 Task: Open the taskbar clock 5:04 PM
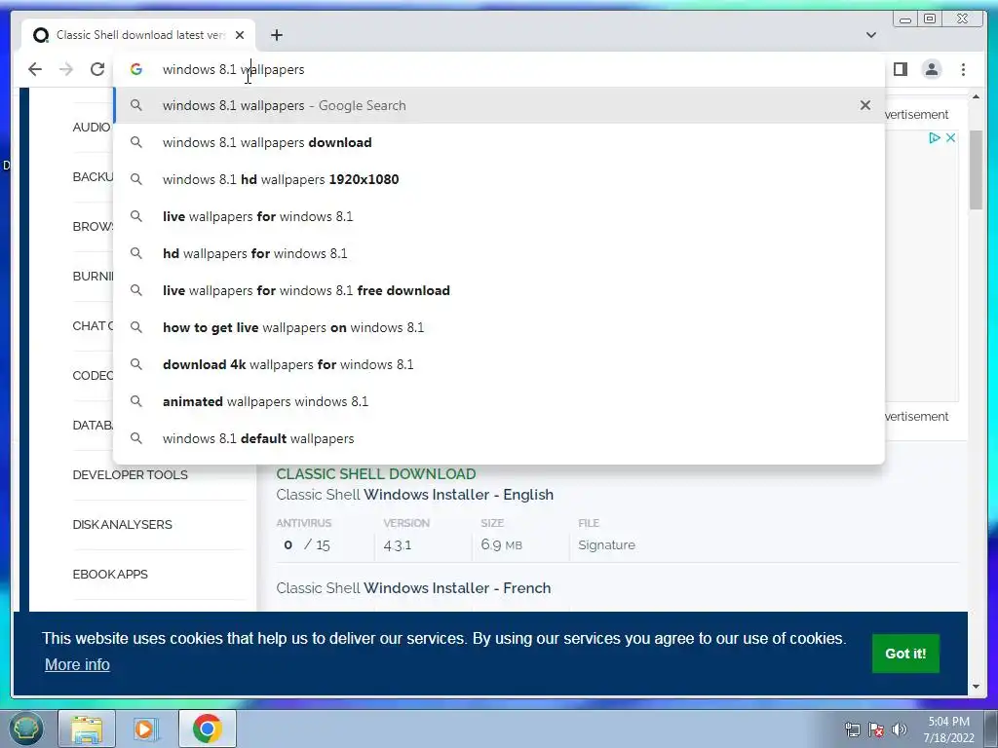[949, 729]
